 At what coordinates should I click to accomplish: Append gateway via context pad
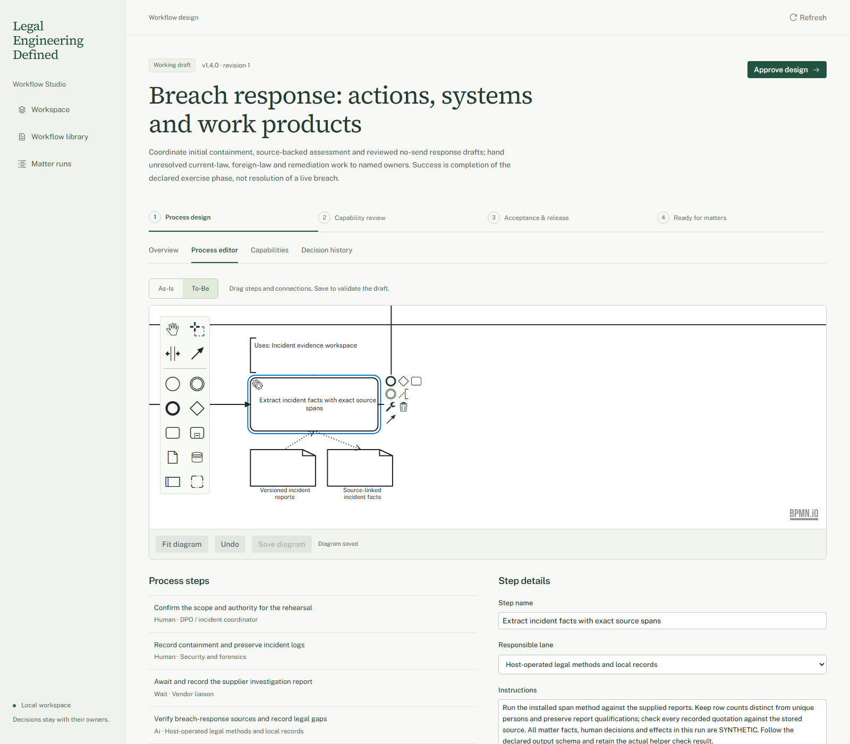point(403,381)
